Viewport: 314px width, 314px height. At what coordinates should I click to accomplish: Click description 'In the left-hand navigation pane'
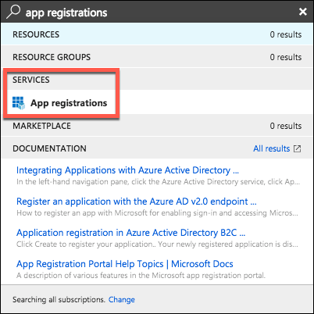tap(158, 182)
